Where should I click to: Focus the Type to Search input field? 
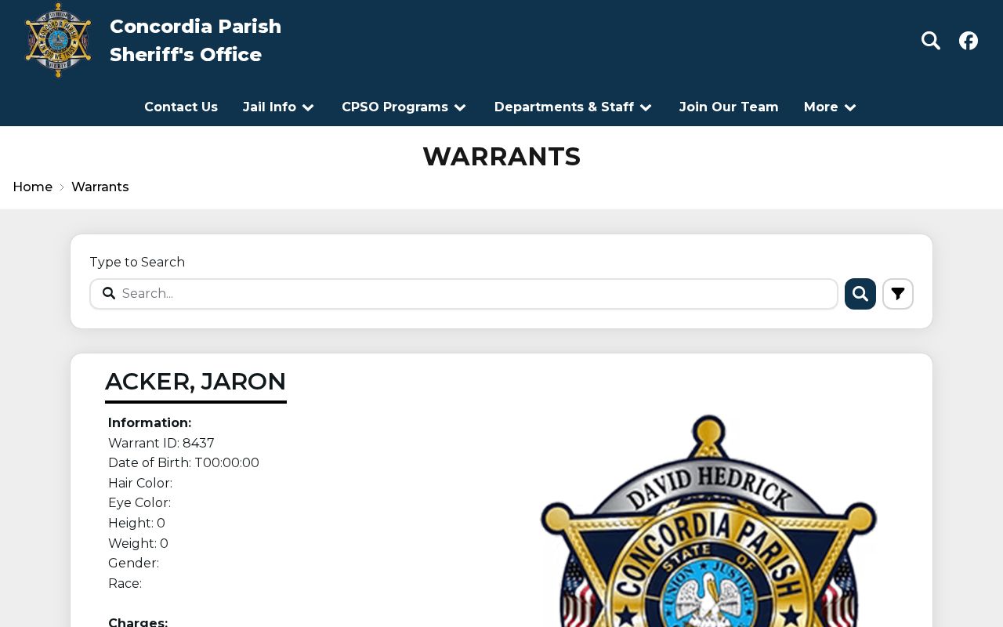pos(464,294)
